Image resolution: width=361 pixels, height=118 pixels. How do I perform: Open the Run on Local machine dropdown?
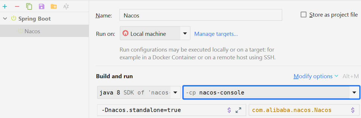[x=185, y=34]
